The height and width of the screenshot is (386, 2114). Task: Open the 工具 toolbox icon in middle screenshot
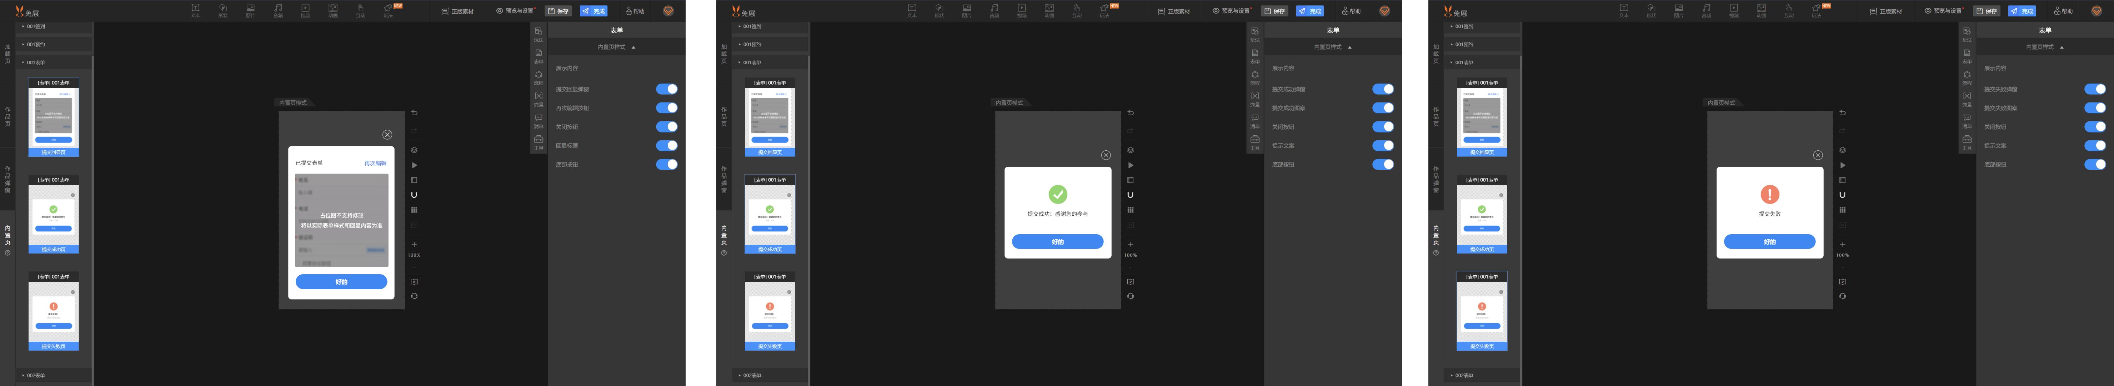click(x=1255, y=142)
